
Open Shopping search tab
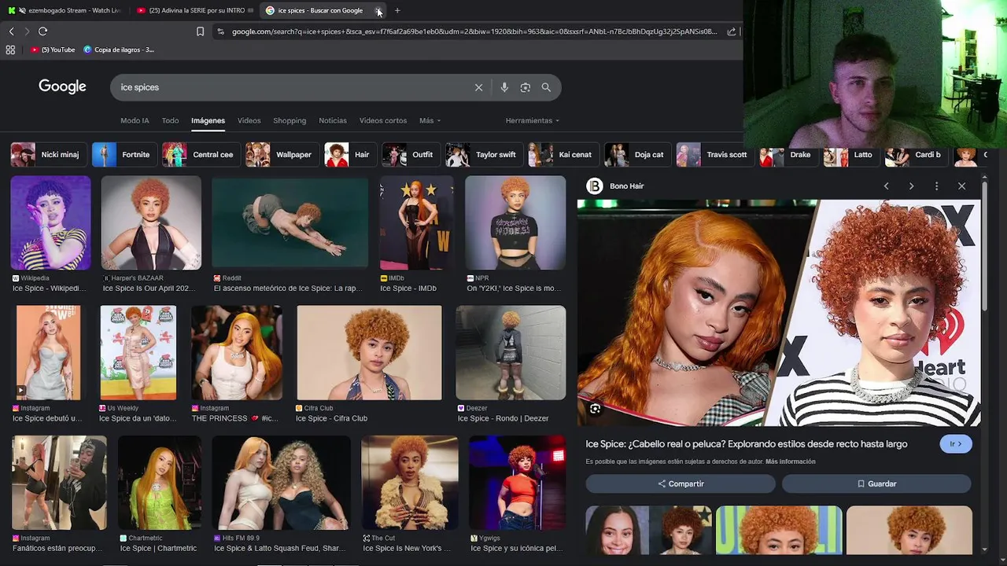click(290, 120)
